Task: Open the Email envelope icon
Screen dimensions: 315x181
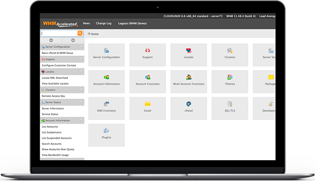Action: click(x=148, y=104)
